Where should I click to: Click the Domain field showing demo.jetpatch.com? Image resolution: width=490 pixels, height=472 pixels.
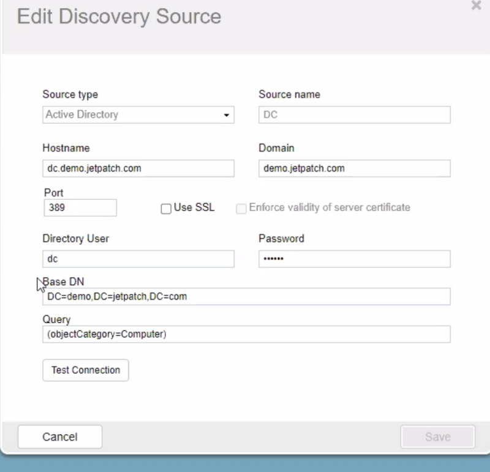tap(354, 168)
